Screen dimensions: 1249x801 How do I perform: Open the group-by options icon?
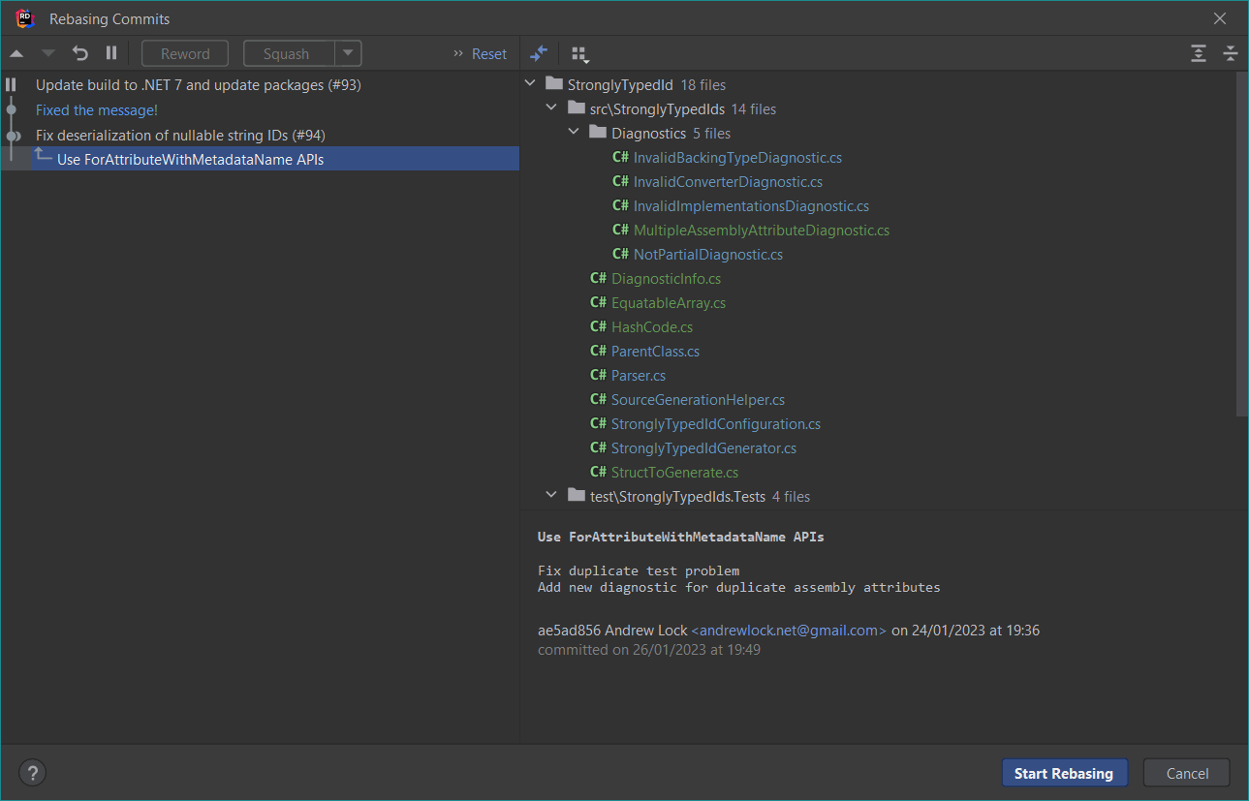(579, 54)
